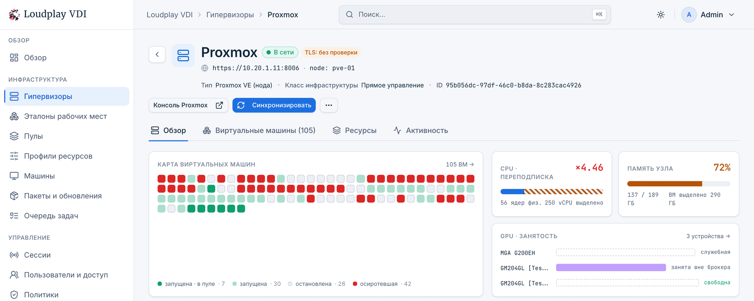The height and width of the screenshot is (301, 754).
Task: Click the Политики shield icon
Action: coord(14,295)
